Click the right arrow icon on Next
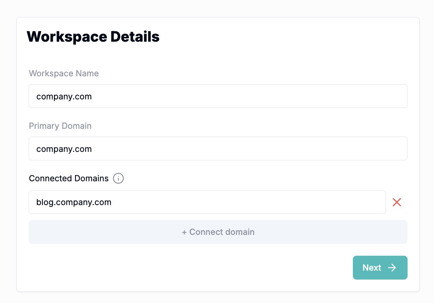The width and height of the screenshot is (434, 303). tap(392, 268)
